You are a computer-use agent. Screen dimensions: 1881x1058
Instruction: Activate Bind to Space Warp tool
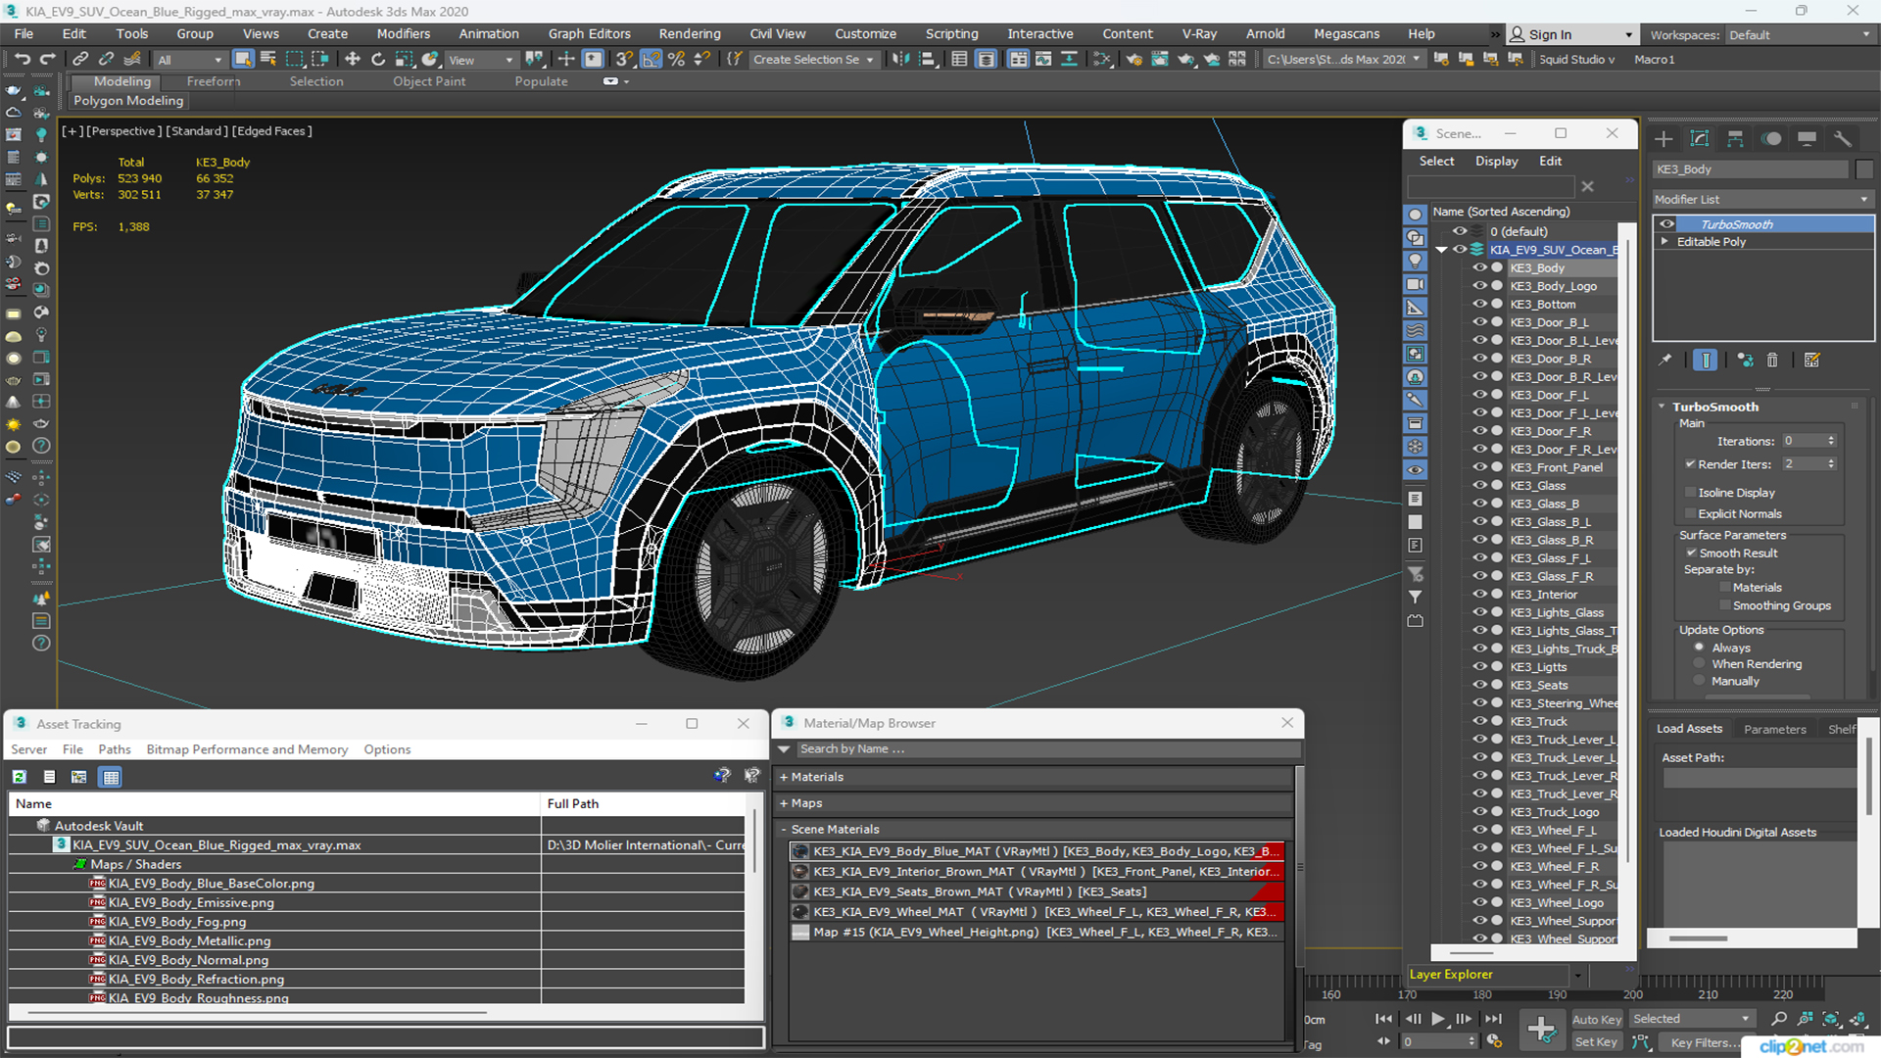(132, 60)
